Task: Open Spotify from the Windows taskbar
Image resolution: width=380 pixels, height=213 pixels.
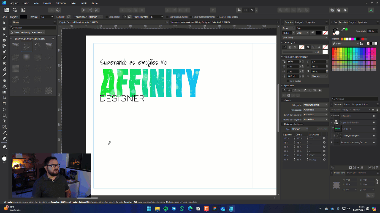Action: (x=166, y=209)
